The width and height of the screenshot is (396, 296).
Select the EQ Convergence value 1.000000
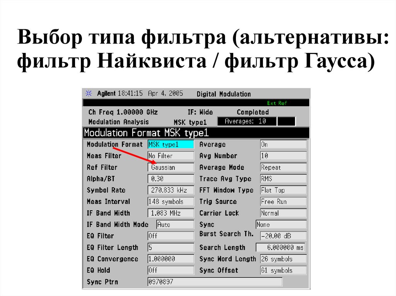coord(171,259)
